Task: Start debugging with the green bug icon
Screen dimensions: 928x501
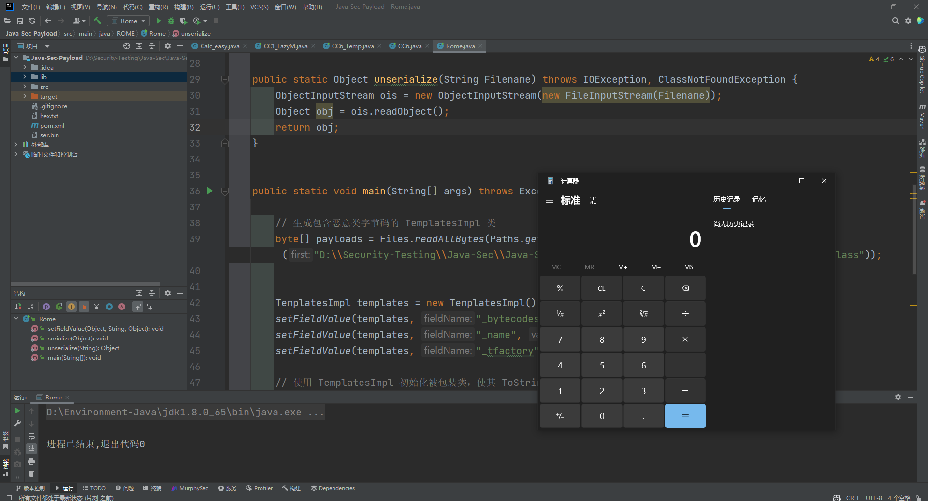Action: pyautogui.click(x=171, y=21)
